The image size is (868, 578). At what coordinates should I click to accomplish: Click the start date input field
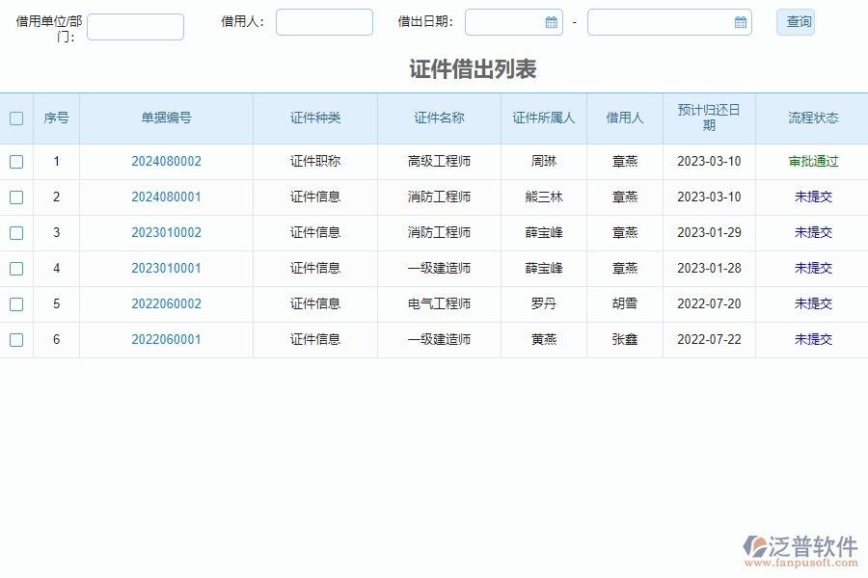click(x=506, y=21)
